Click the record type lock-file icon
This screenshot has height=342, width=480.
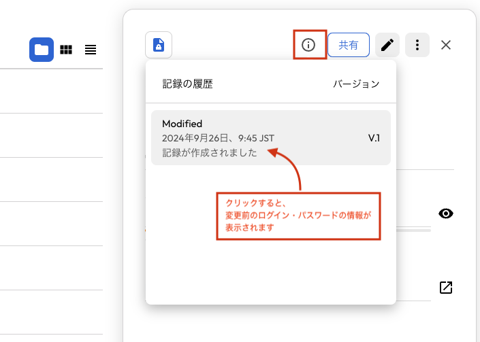pos(159,45)
